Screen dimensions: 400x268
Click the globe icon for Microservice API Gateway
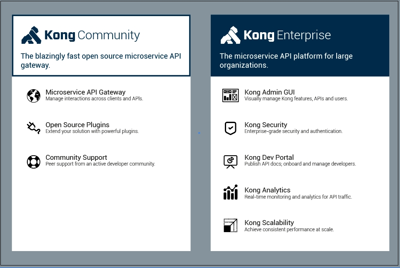click(34, 96)
